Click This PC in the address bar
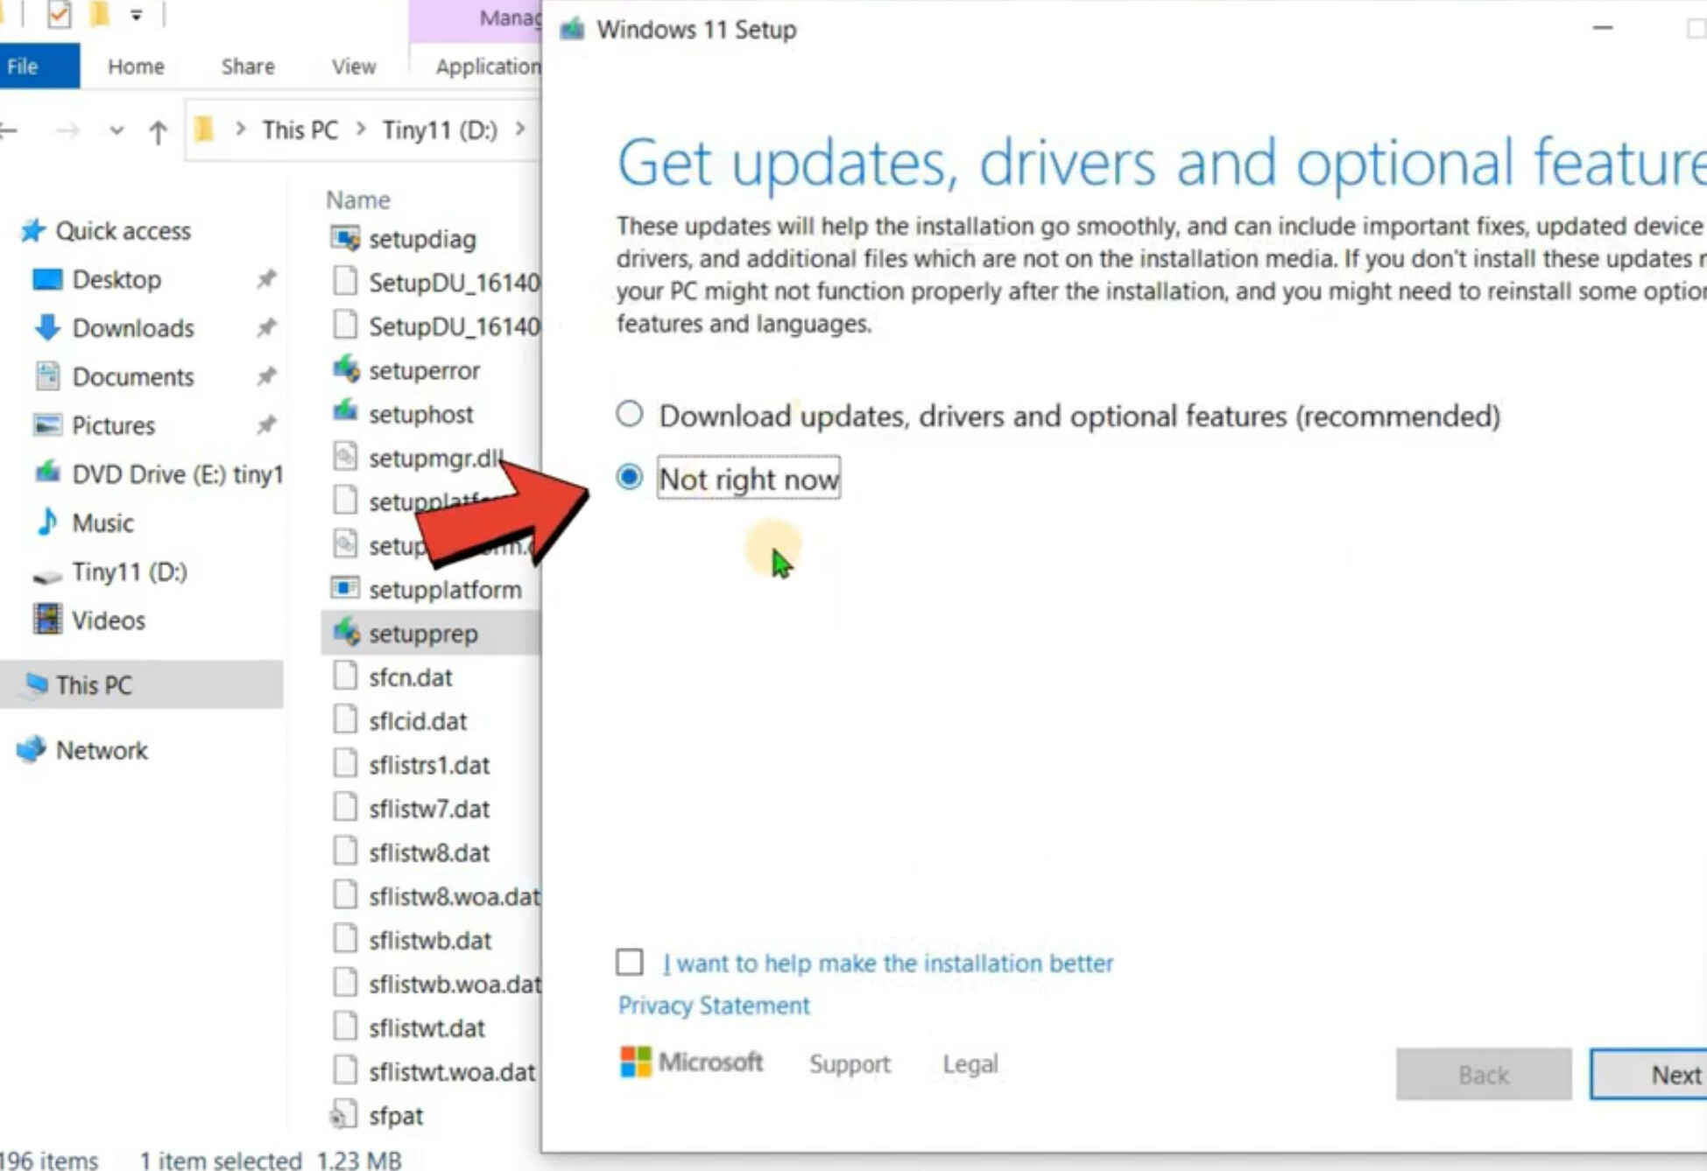 [300, 130]
